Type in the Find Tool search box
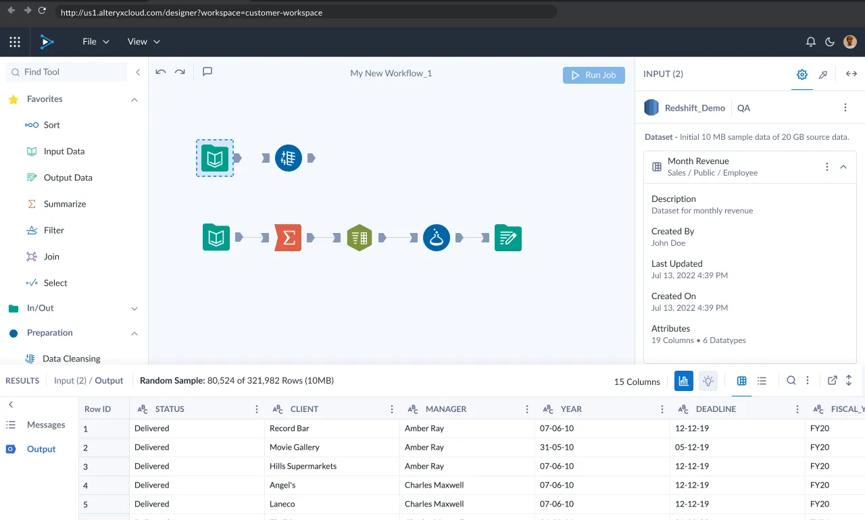The image size is (865, 520). tap(66, 72)
